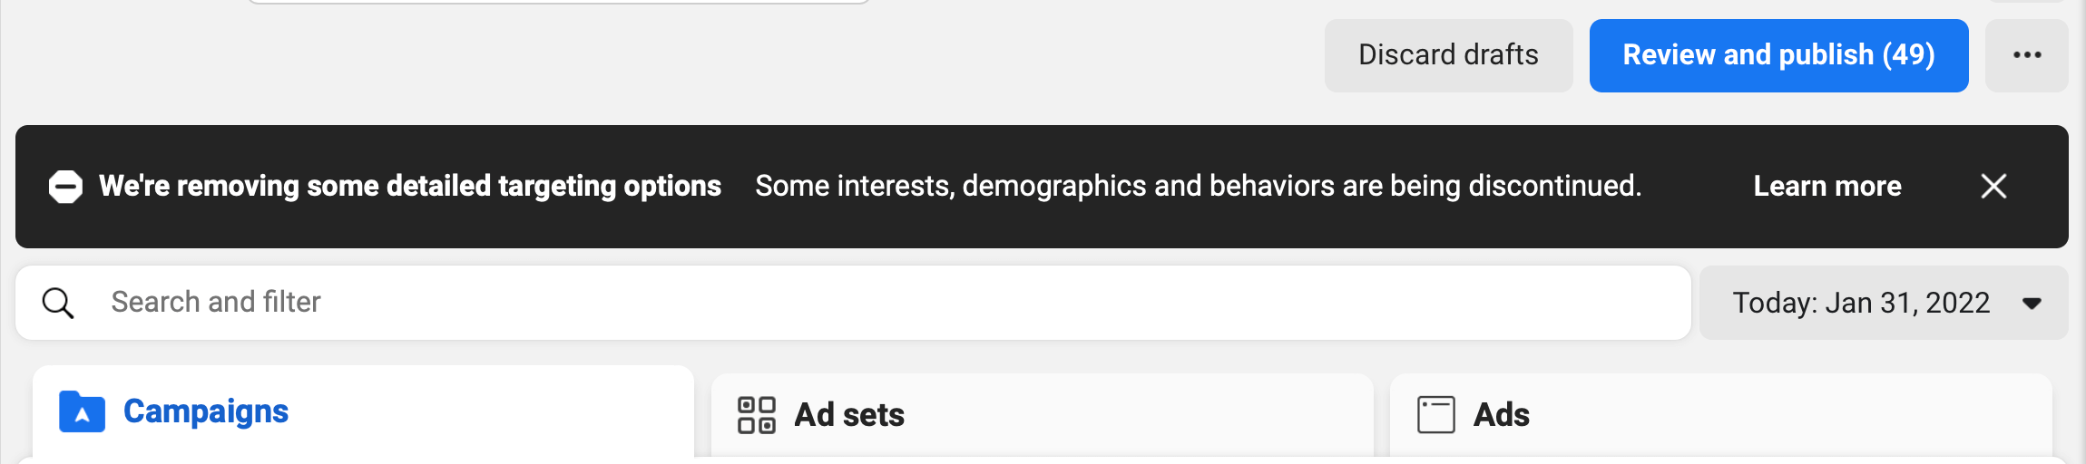
Task: Open the Learn more link
Action: (x=1826, y=187)
